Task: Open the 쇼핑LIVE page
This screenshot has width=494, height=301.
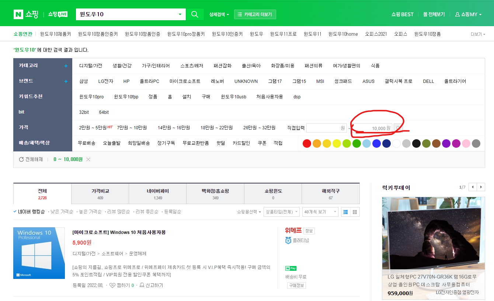Action: pyautogui.click(x=58, y=14)
